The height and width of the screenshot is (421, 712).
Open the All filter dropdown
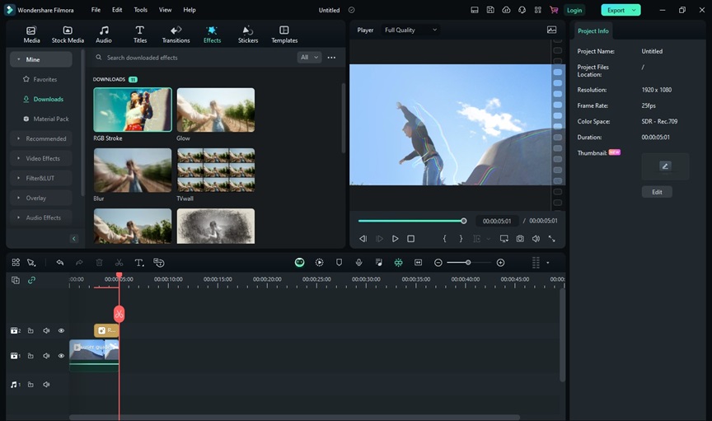[309, 58]
